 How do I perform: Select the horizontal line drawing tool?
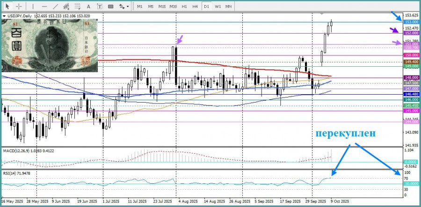point(44,7)
